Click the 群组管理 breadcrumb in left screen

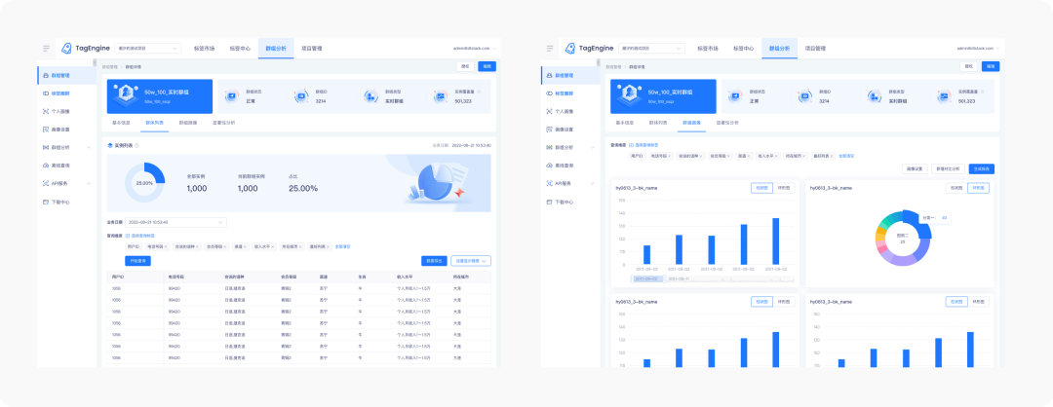coord(109,67)
